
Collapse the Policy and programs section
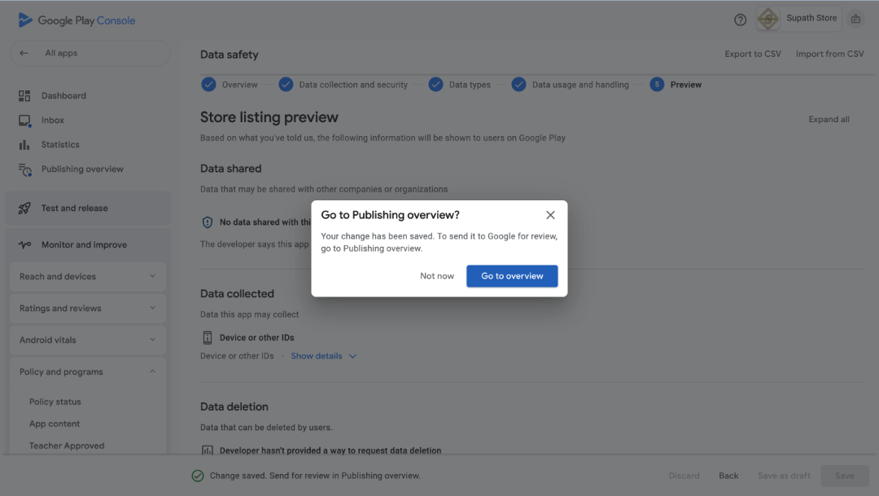point(152,372)
